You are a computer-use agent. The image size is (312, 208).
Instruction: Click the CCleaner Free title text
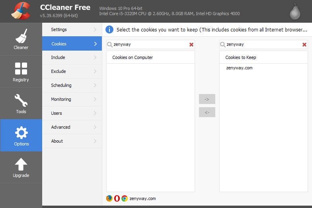coord(65,7)
